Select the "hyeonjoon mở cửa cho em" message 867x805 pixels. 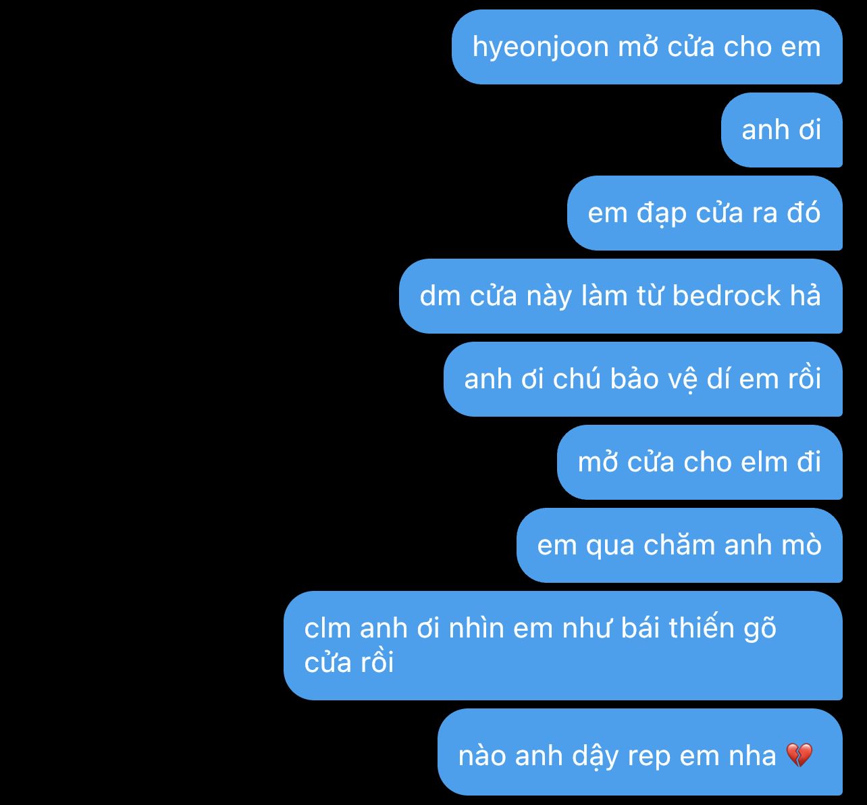point(647,47)
